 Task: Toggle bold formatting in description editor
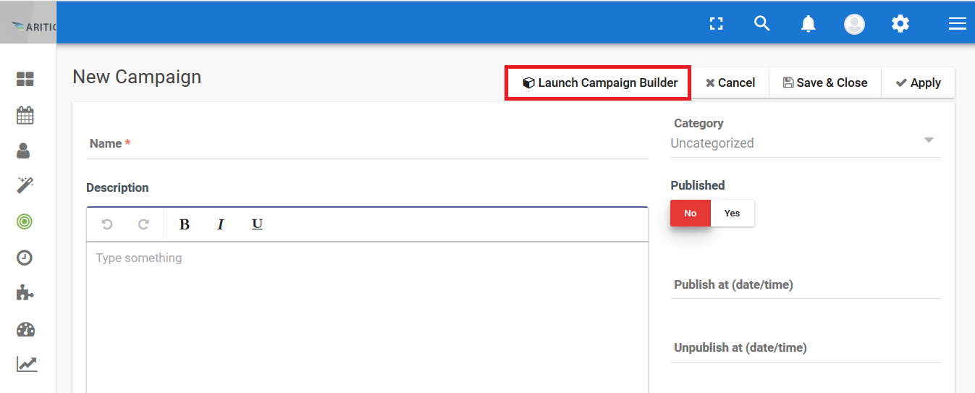(185, 224)
